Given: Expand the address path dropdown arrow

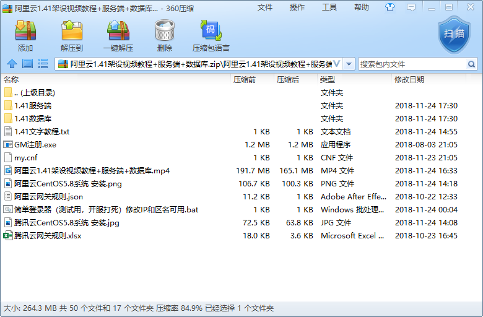Looking at the screenshot, I should [x=349, y=64].
